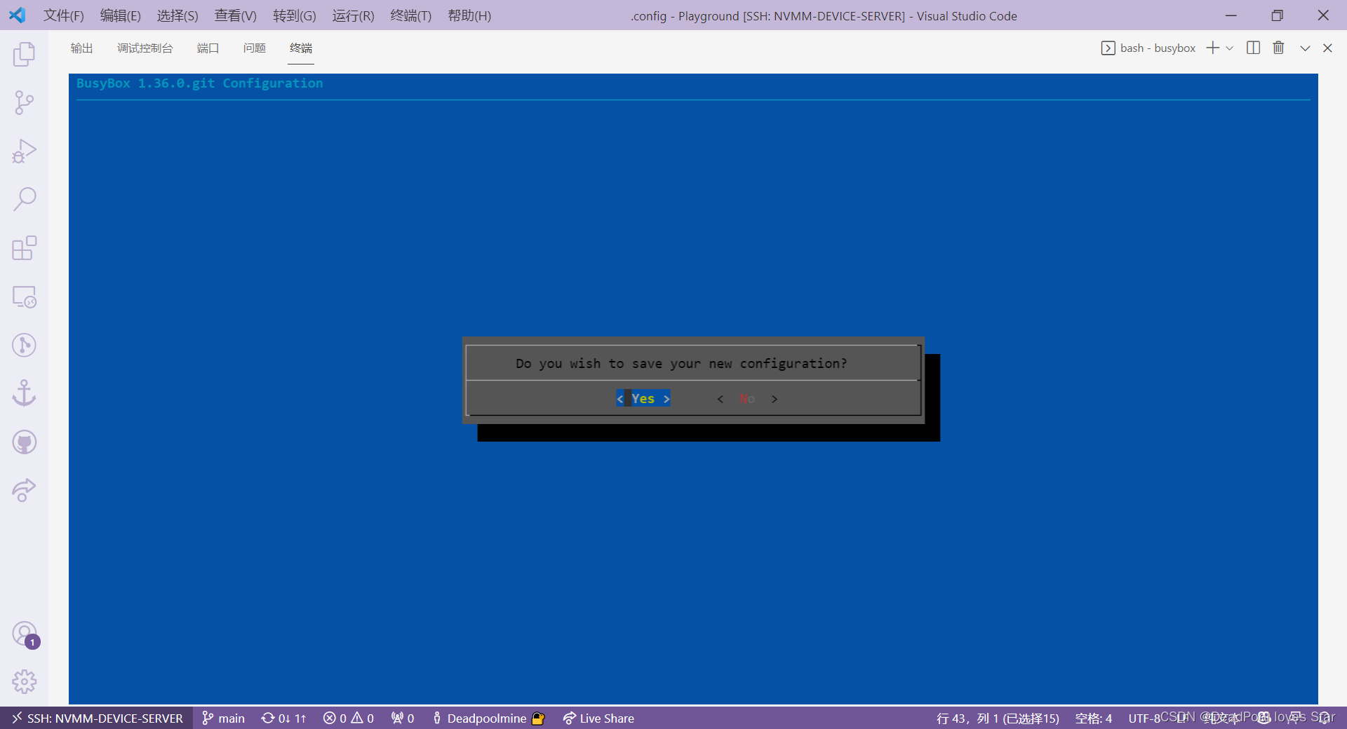Start Live Share from status bar
This screenshot has height=729, width=1347.
[x=598, y=718]
